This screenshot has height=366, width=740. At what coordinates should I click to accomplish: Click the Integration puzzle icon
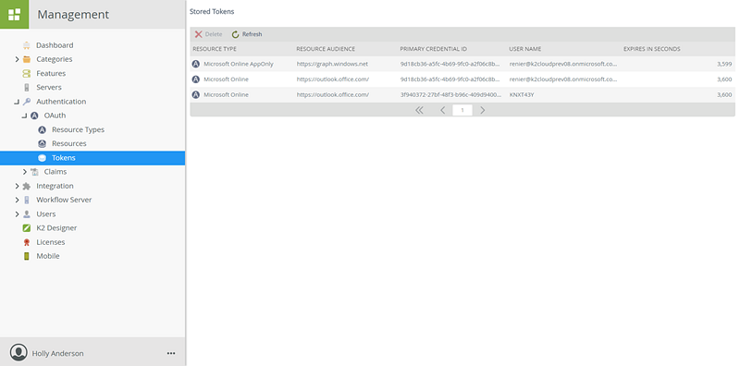[27, 186]
